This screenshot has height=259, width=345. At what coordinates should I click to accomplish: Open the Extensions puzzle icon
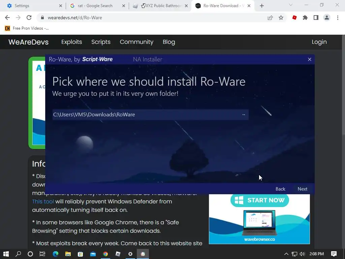[305, 18]
